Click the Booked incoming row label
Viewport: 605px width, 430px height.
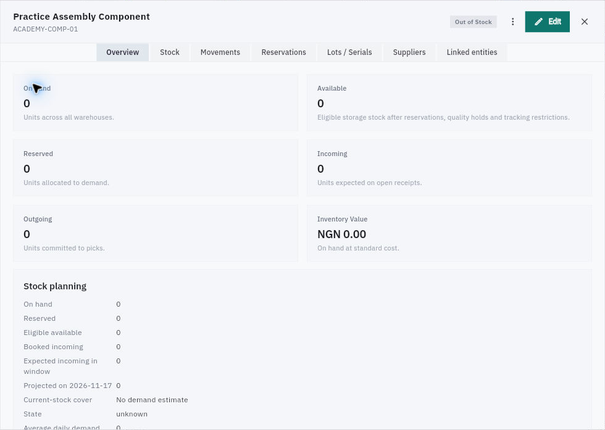coord(53,347)
